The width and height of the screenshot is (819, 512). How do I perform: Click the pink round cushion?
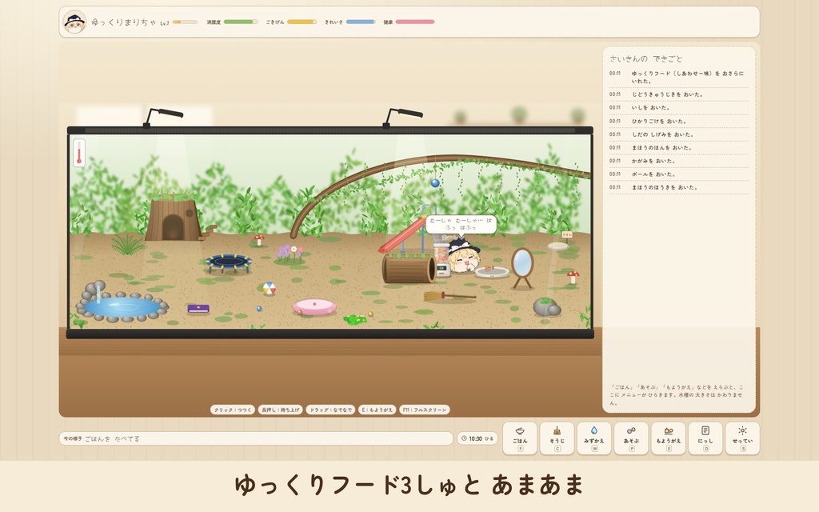314,306
